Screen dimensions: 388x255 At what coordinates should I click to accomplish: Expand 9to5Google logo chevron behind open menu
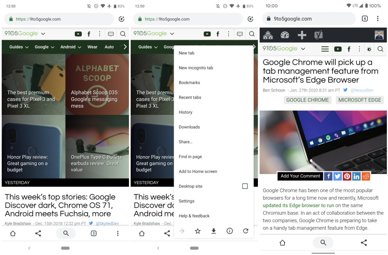click(x=172, y=34)
